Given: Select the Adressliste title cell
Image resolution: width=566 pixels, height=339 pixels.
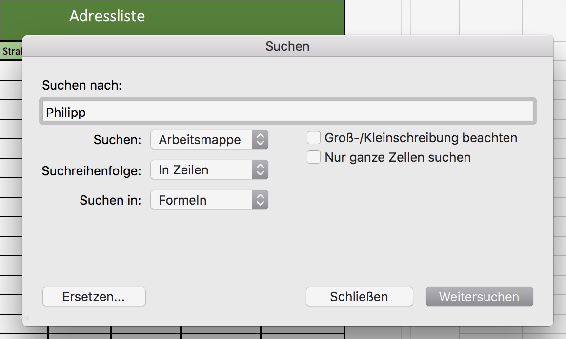Looking at the screenshot, I should 107,16.
